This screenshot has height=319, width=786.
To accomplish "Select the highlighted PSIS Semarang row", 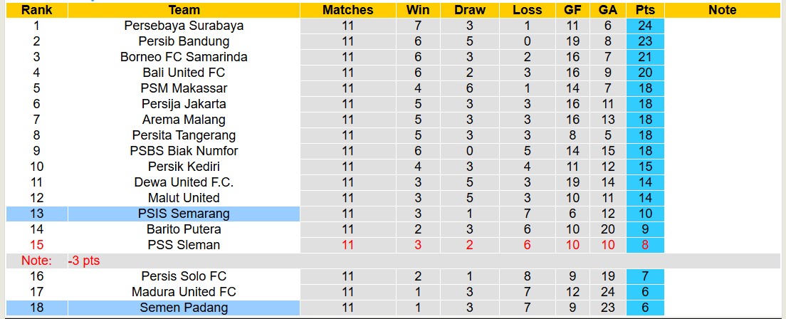I will point(184,214).
